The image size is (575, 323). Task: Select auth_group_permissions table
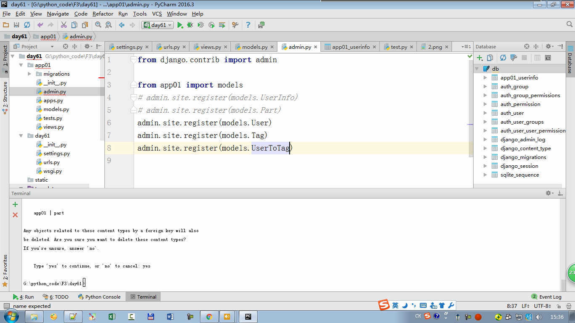point(530,95)
